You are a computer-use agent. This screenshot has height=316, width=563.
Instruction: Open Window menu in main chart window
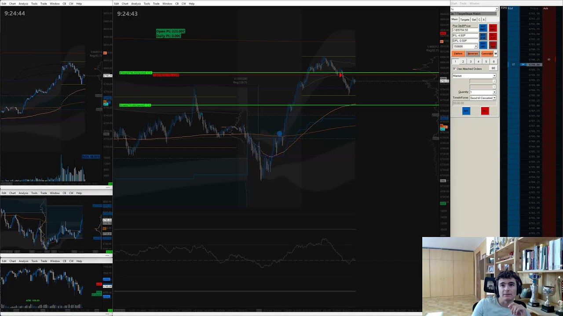pos(167,4)
